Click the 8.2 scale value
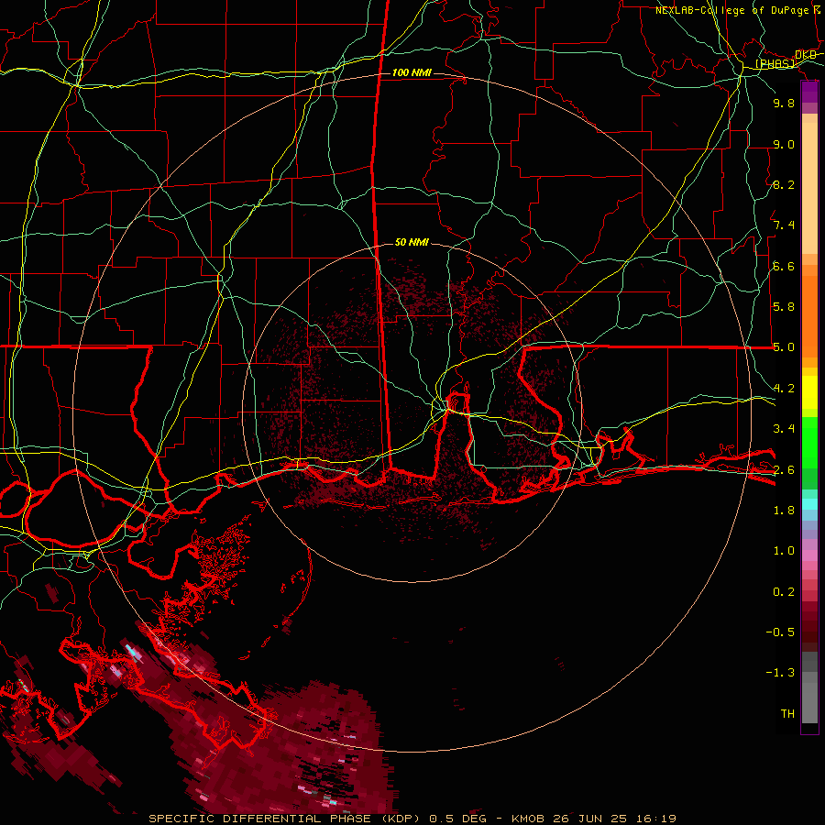 [784, 184]
